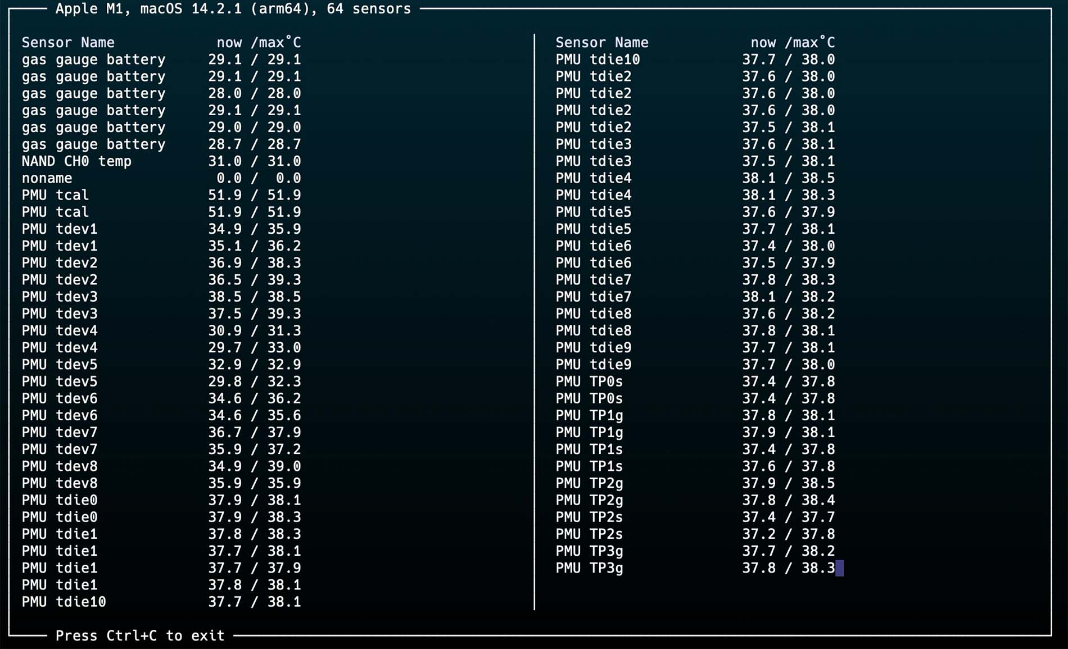The image size is (1068, 649).
Task: Pick the PMU tdev4 reading 29.7 / 33.0
Action: (x=254, y=348)
